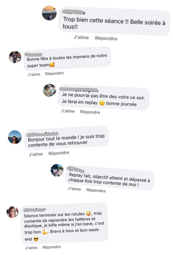The width and height of the screenshot is (173, 255).
Task: Open avatar next to "Je ne pourrai pas" comment
Action: [50, 91]
